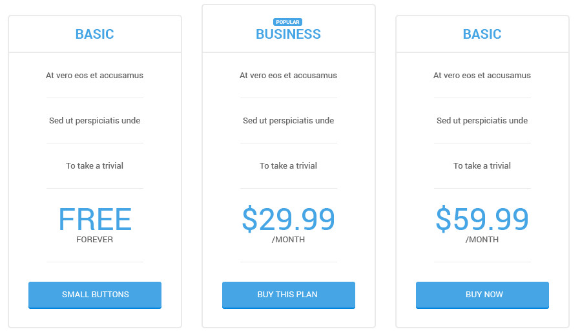Click the FOREVER label under FREE
The height and width of the screenshot is (336, 580).
(95, 240)
